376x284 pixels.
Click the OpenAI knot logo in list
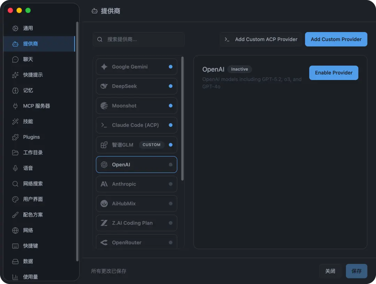pyautogui.click(x=104, y=165)
